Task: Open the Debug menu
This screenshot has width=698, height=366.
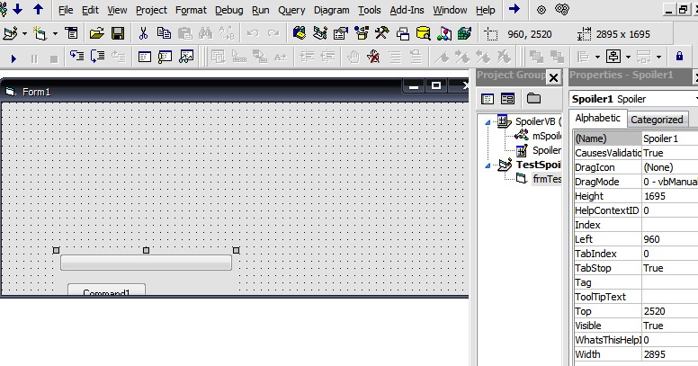Action: point(229,10)
